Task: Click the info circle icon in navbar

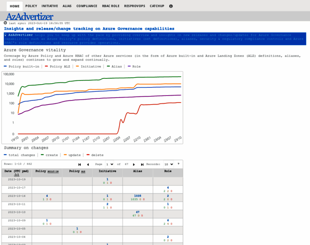Action: (x=171, y=6)
